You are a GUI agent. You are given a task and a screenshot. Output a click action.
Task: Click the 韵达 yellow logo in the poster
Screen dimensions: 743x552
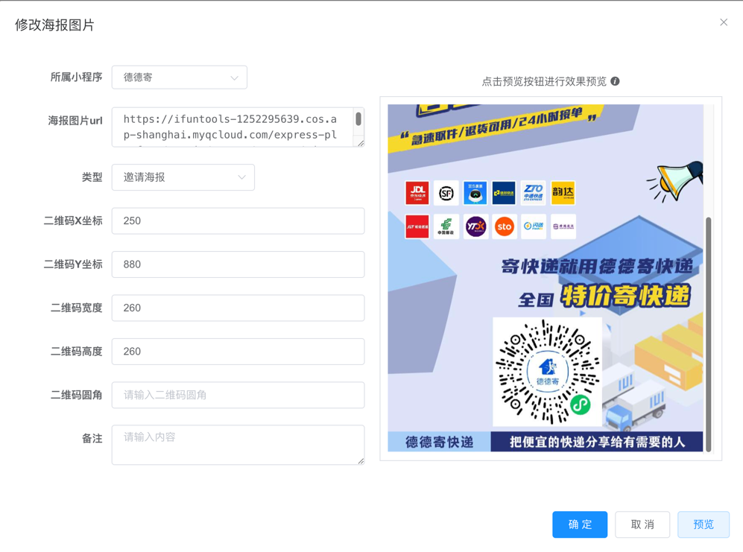click(563, 193)
